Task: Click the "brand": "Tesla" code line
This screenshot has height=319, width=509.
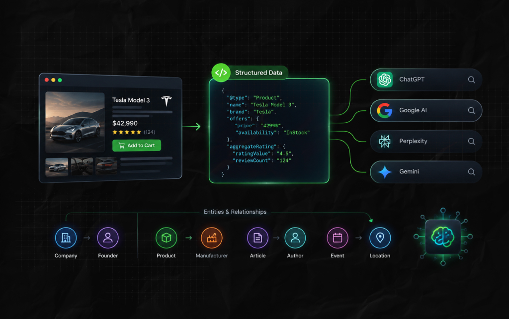Action: tap(252, 112)
